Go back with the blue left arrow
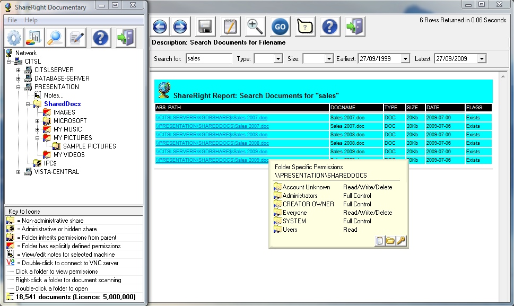This screenshot has height=306, width=514. [x=160, y=27]
